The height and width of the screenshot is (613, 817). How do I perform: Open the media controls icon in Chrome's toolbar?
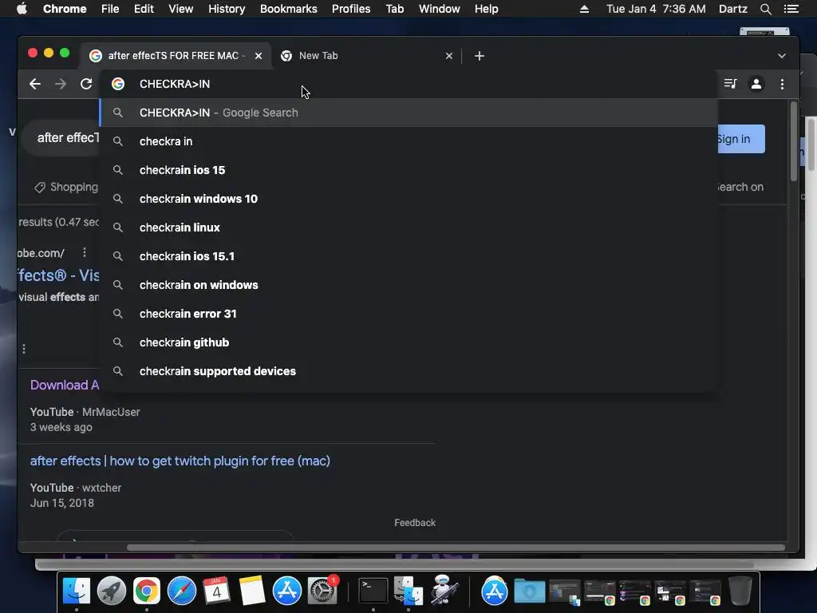[x=731, y=84]
